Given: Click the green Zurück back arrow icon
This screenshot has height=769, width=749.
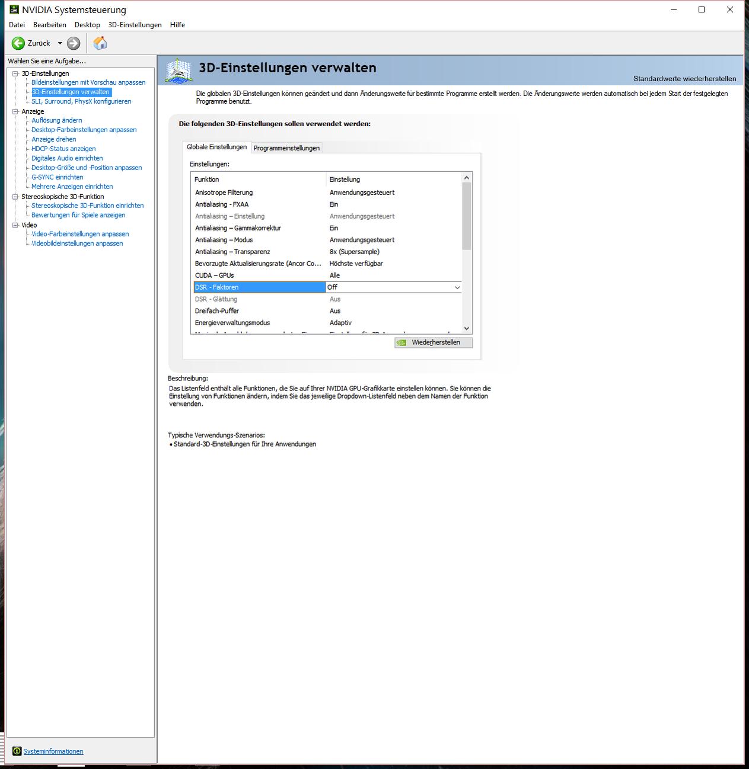Looking at the screenshot, I should click(18, 43).
